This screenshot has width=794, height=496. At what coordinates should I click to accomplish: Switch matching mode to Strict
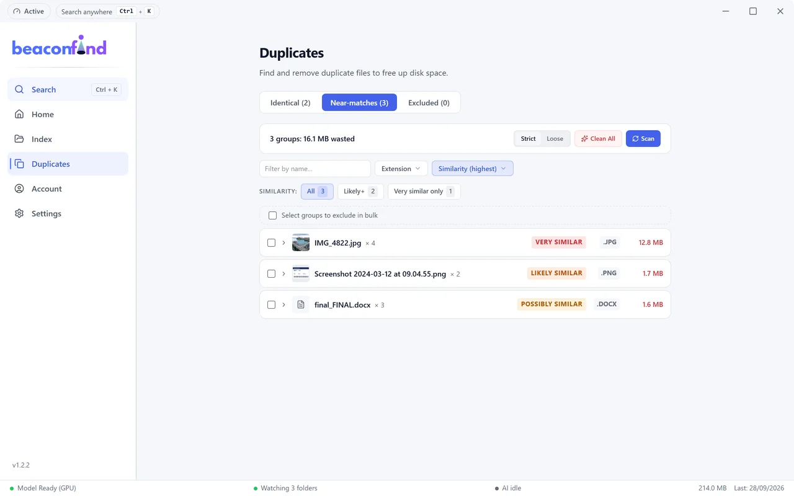point(529,138)
